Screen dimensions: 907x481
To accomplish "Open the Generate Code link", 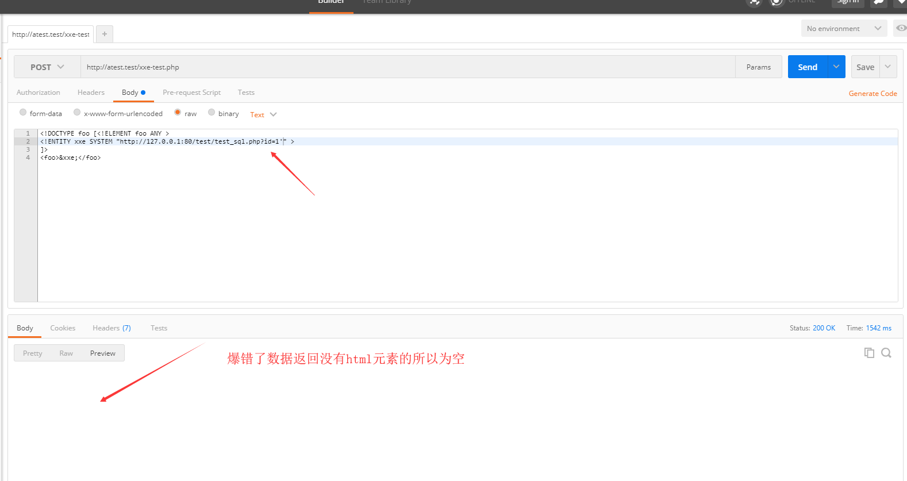I will coord(873,94).
